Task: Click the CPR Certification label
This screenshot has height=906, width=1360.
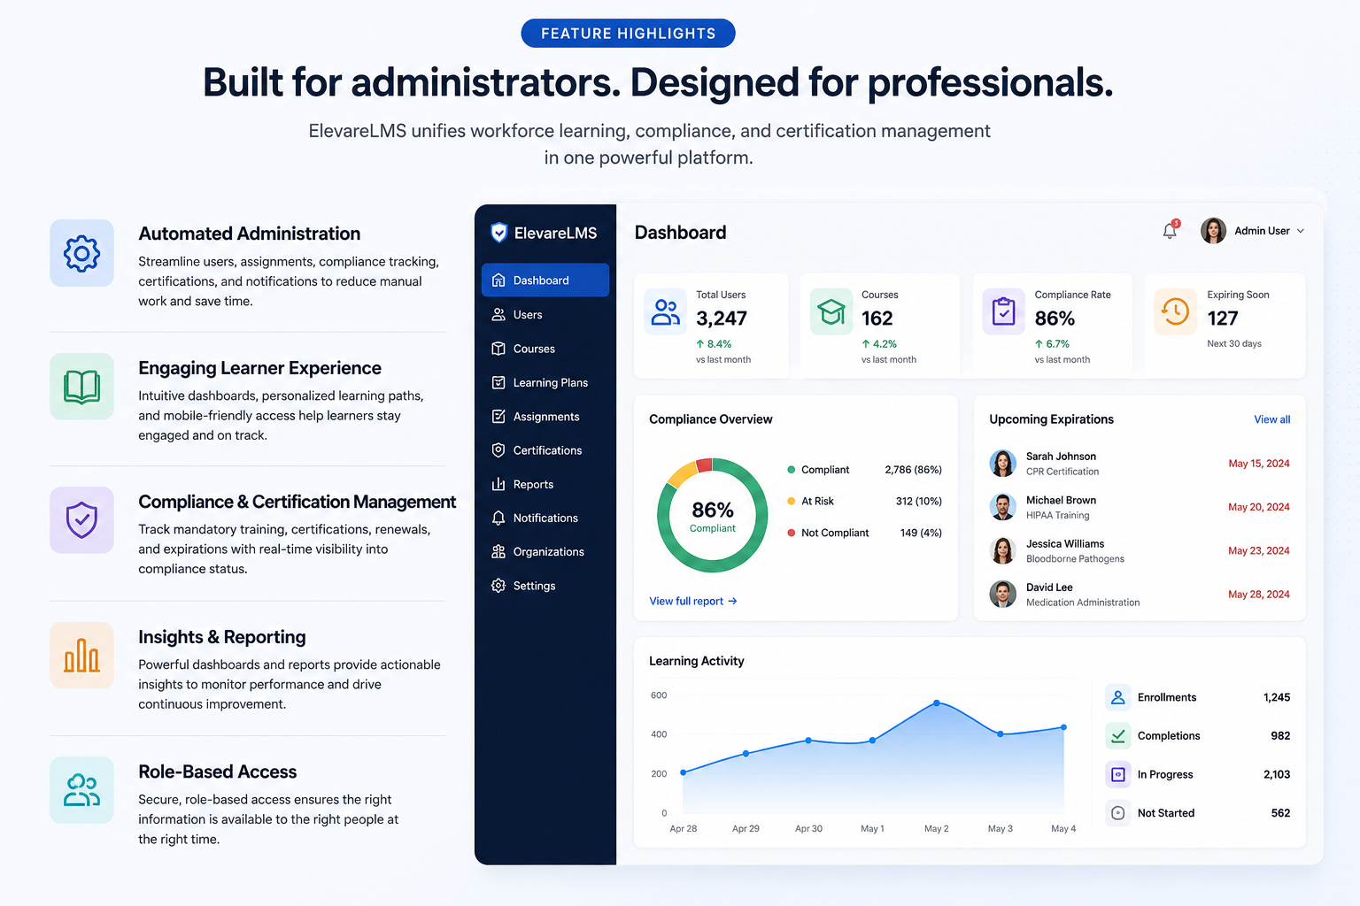Action: 1062,472
